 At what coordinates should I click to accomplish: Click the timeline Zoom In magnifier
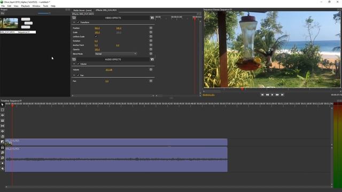tap(2, 153)
